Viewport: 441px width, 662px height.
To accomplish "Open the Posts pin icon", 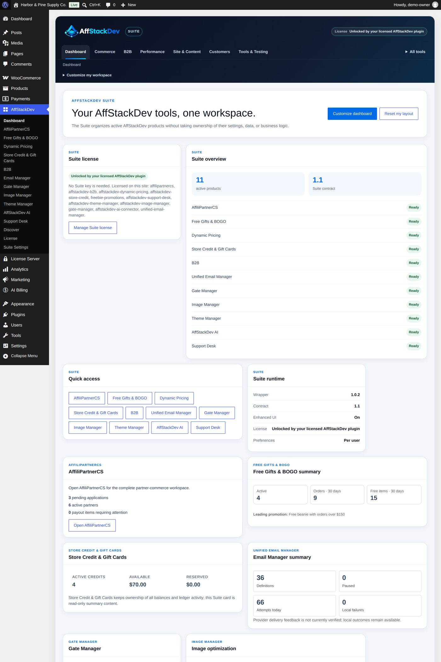I will [5, 32].
